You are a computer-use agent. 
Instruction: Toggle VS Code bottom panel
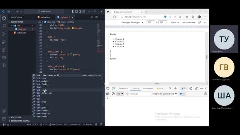pos(76,12)
